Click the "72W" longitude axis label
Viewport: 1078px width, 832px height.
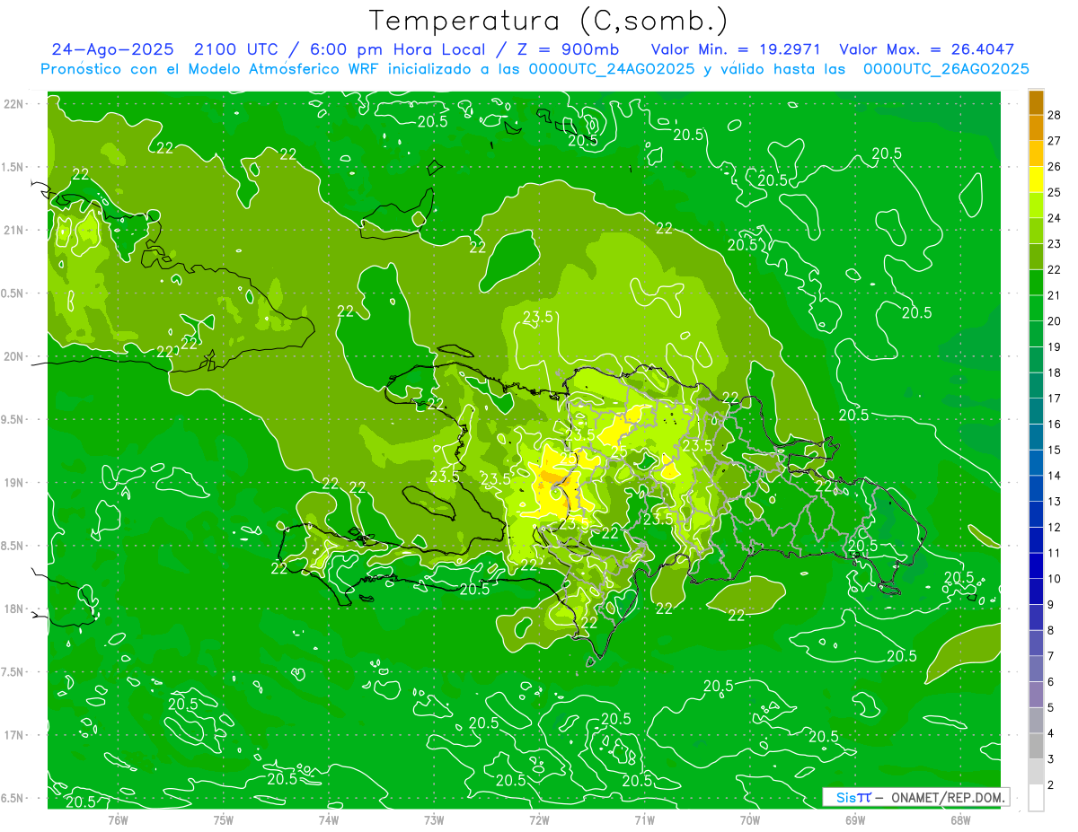click(539, 819)
